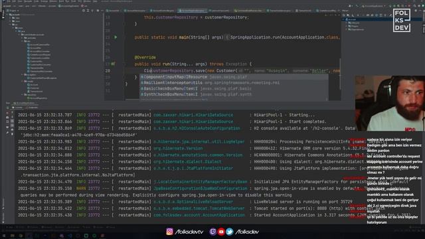This screenshot has height=239, width=425.
Task: Click the override gutter marker beside run method
Action: pos(114,64)
